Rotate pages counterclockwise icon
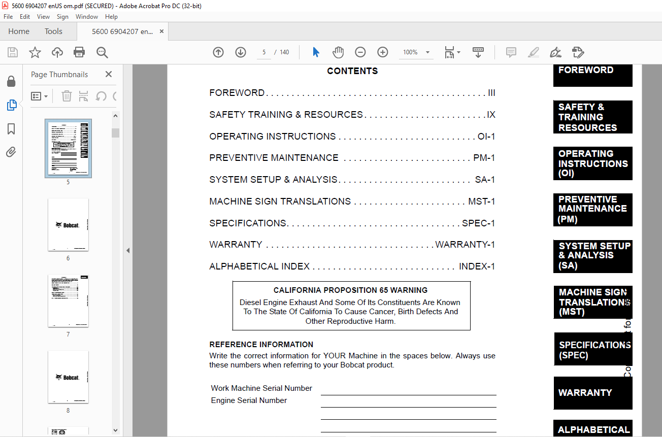Image resolution: width=662 pixels, height=437 pixels. (x=101, y=96)
